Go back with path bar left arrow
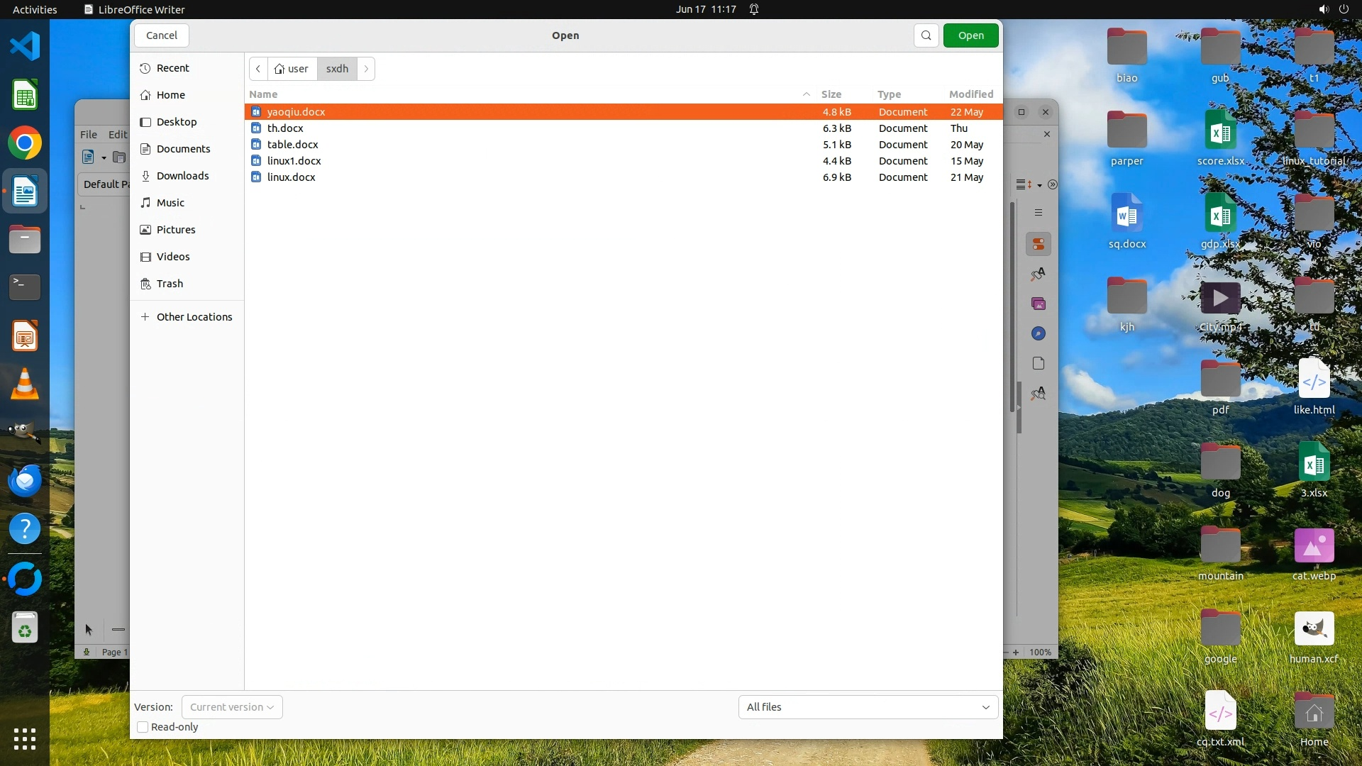This screenshot has width=1362, height=766. pyautogui.click(x=258, y=69)
